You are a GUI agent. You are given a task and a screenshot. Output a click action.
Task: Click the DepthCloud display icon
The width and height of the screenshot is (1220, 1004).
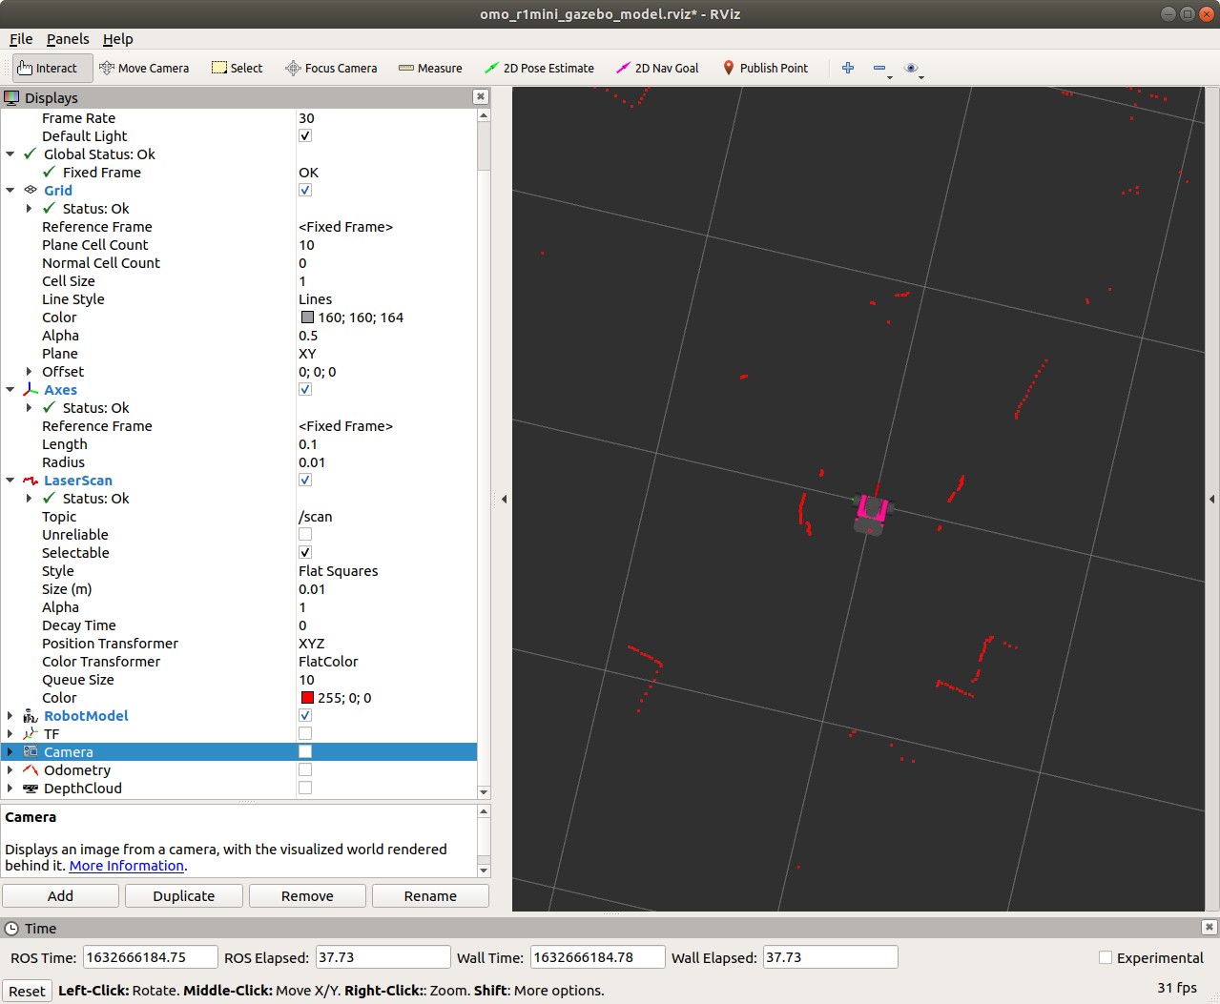31,788
